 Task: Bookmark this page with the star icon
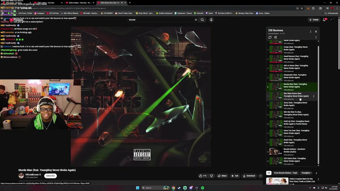[302, 8]
